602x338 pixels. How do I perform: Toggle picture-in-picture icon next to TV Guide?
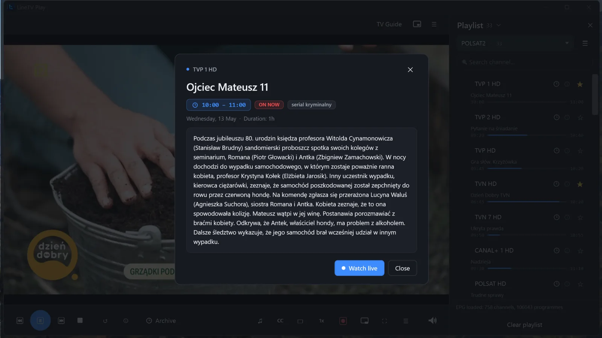point(417,24)
